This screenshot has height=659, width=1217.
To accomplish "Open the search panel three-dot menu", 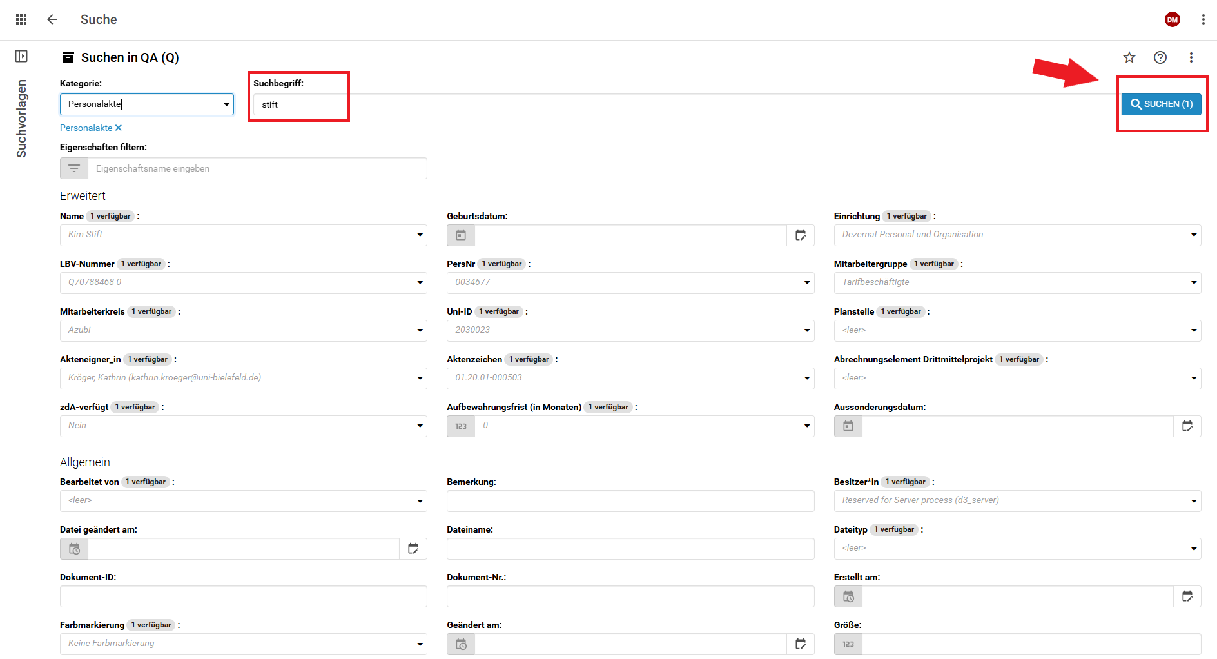I will click(x=1191, y=57).
